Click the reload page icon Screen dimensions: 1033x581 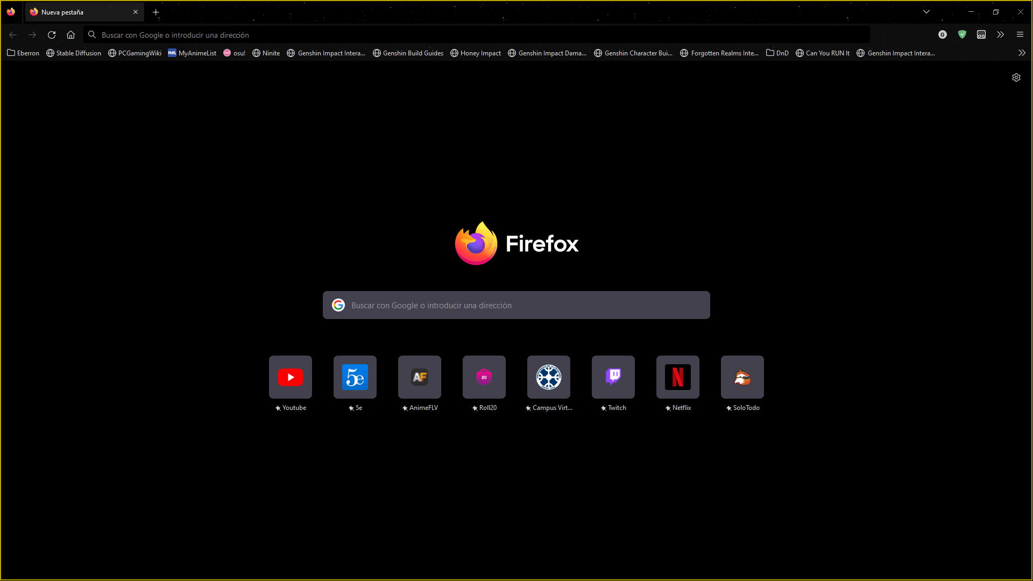pos(52,35)
